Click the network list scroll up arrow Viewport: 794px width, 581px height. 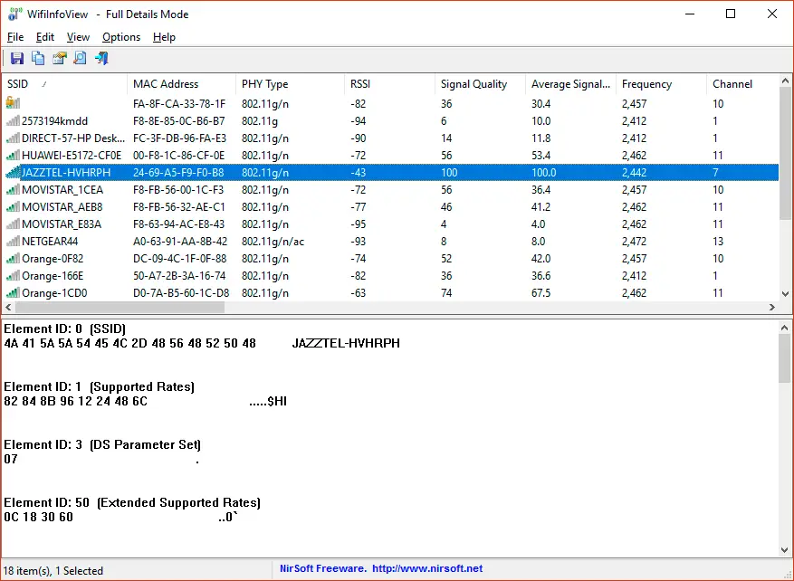pos(785,81)
